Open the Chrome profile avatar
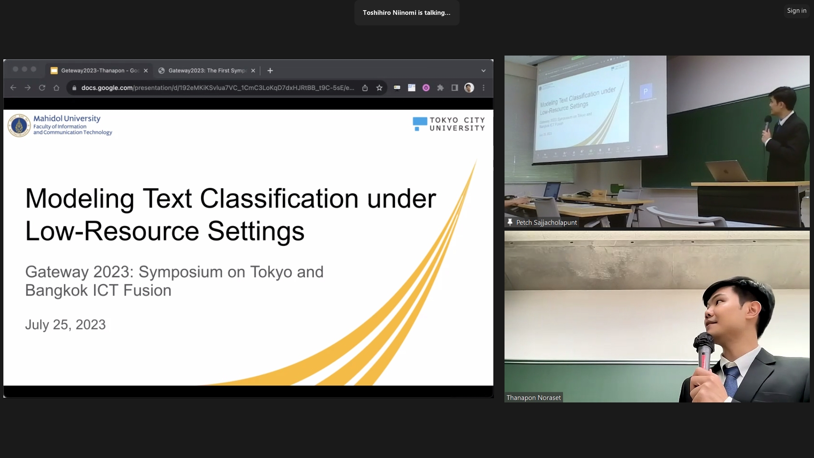814x458 pixels. click(469, 88)
